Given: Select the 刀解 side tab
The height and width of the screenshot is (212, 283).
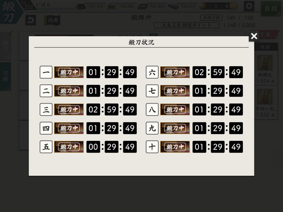Looking at the screenshot, I should [x=6, y=76].
